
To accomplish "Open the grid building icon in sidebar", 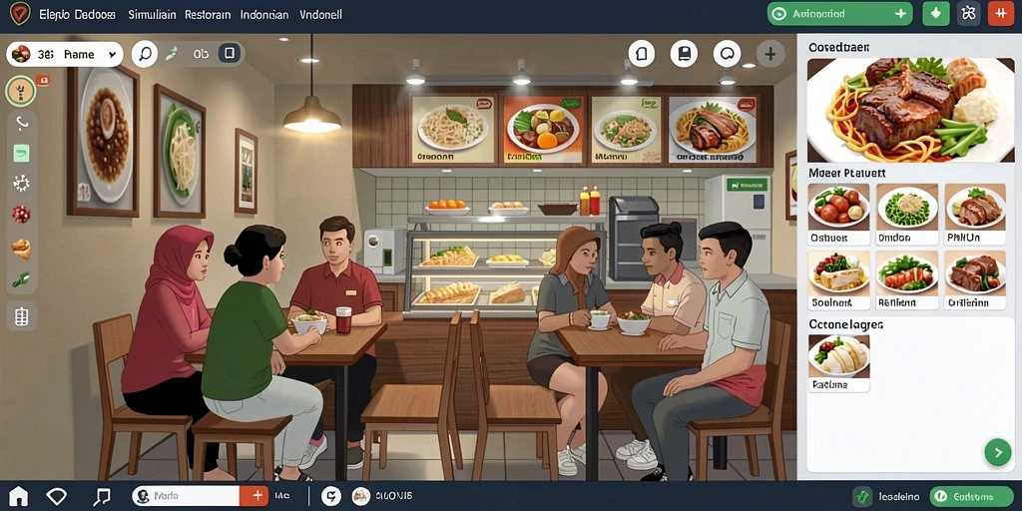I will tap(21, 316).
